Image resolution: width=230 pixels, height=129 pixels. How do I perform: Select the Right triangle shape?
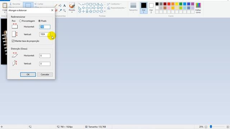click(x=80, y=8)
